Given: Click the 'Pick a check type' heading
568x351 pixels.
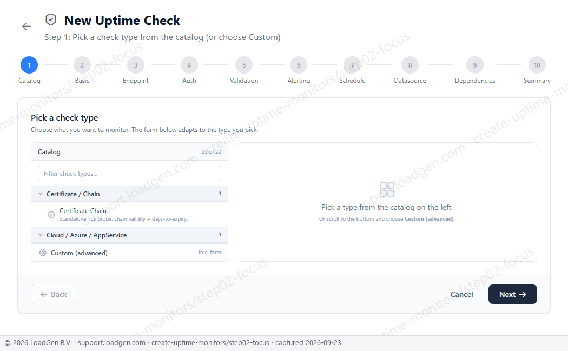Looking at the screenshot, I should point(64,118).
